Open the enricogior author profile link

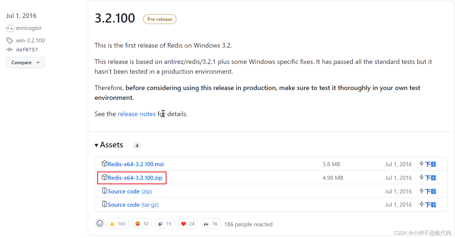pyautogui.click(x=29, y=28)
